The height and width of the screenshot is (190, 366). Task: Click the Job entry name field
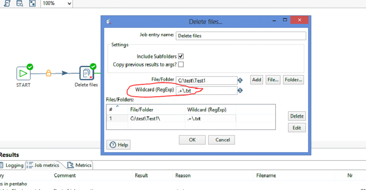point(241,36)
